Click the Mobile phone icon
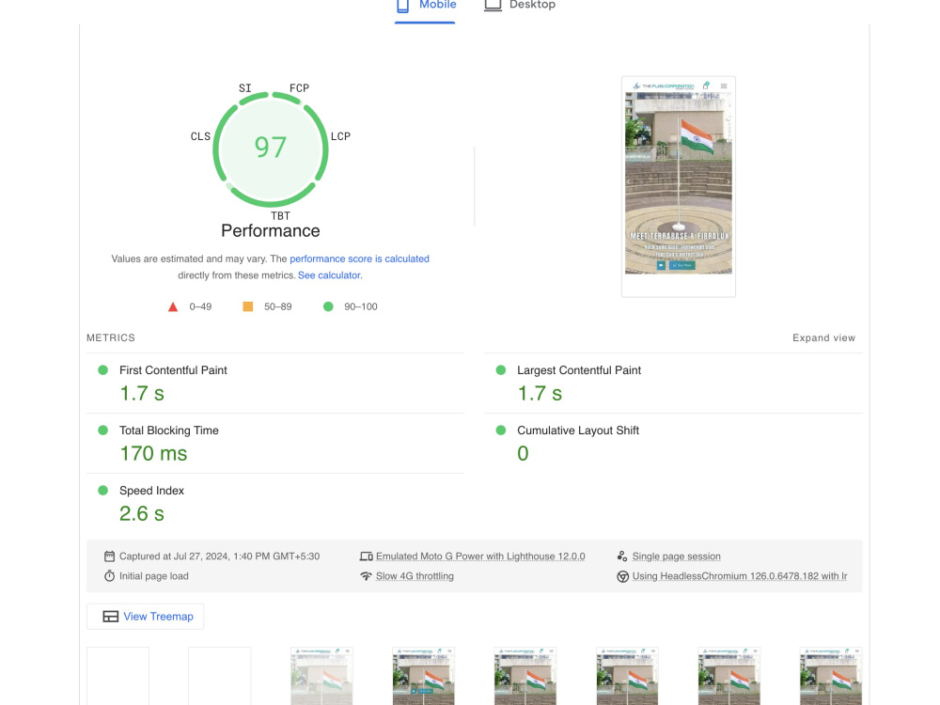The width and height of the screenshot is (940, 705). point(403,6)
